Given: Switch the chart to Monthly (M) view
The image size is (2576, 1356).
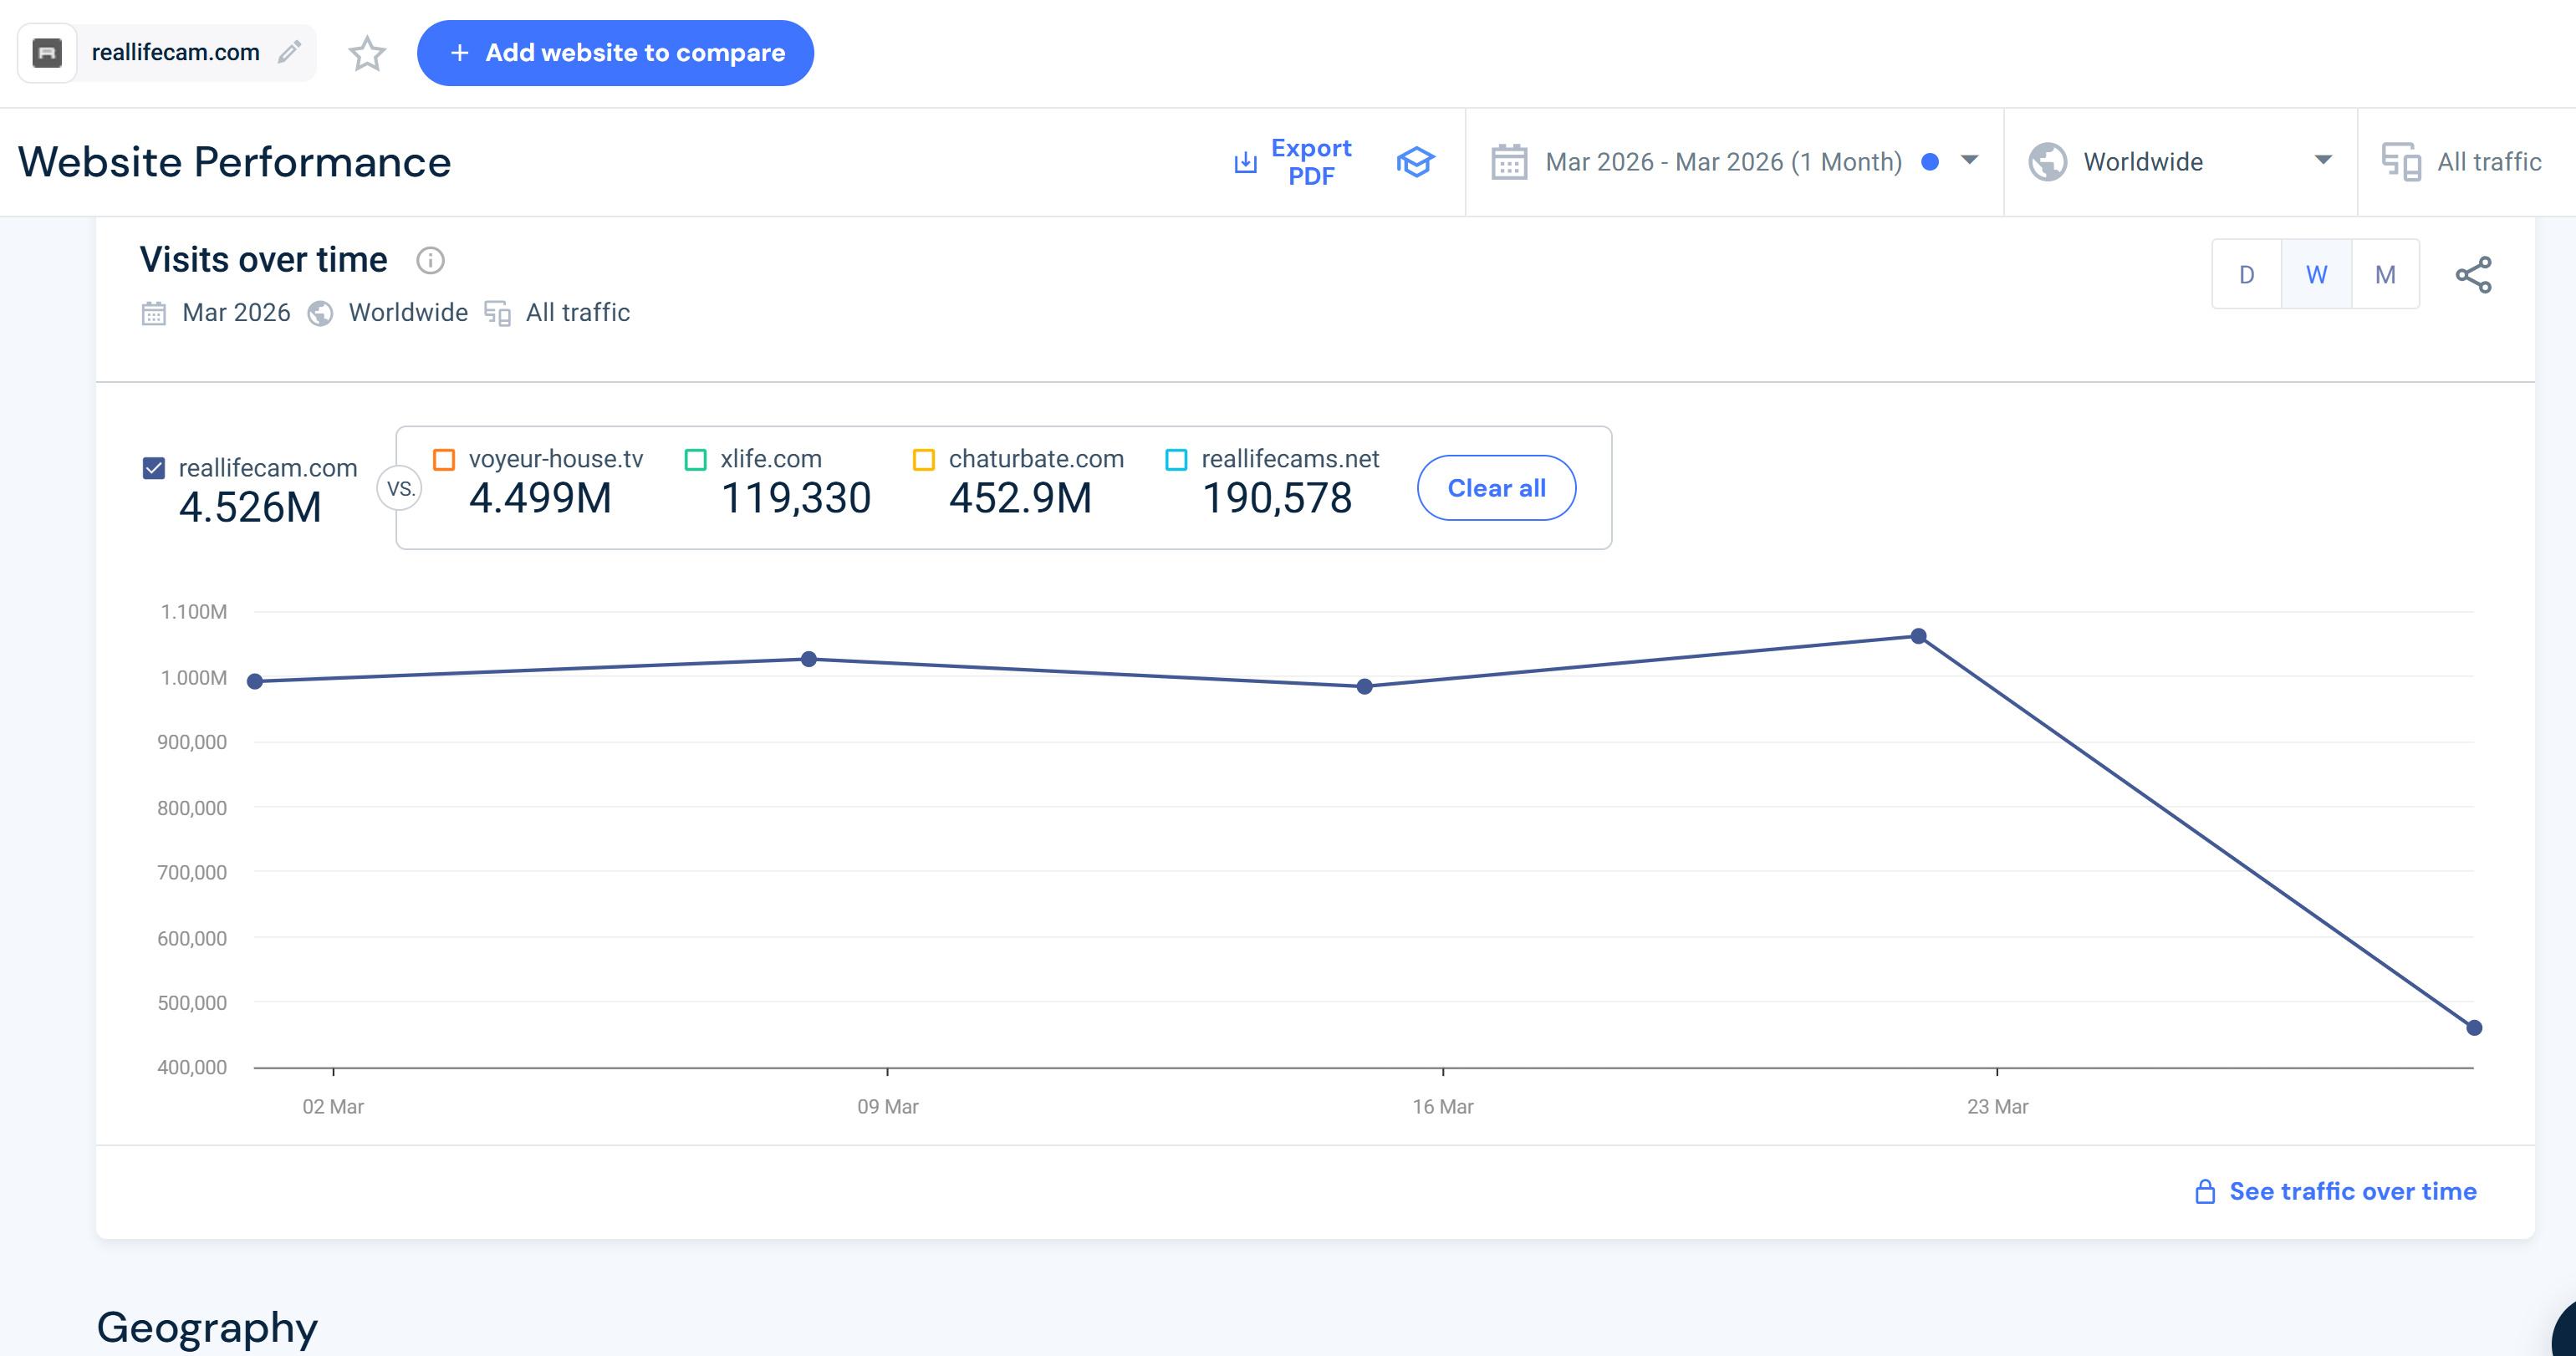Looking at the screenshot, I should [x=2385, y=275].
